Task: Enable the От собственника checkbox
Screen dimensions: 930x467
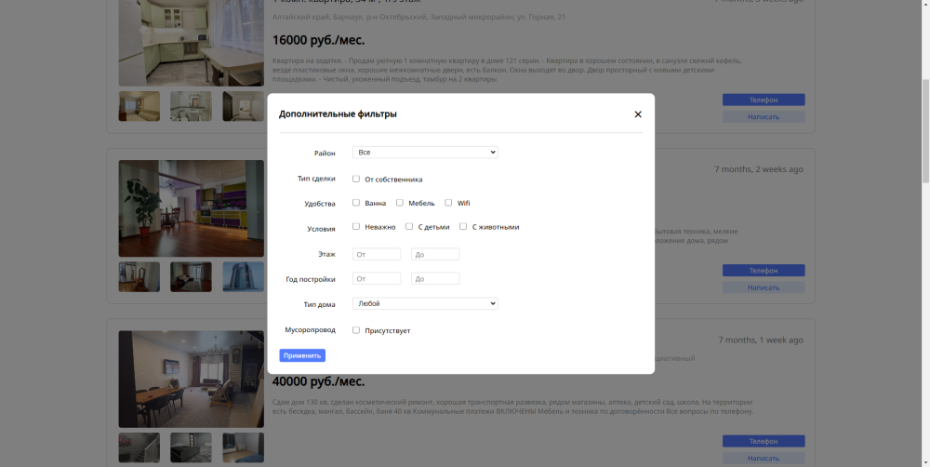Action: pos(356,179)
